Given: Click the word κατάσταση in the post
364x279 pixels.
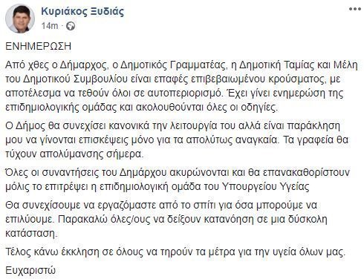Looking at the screenshot, I should (31, 233).
